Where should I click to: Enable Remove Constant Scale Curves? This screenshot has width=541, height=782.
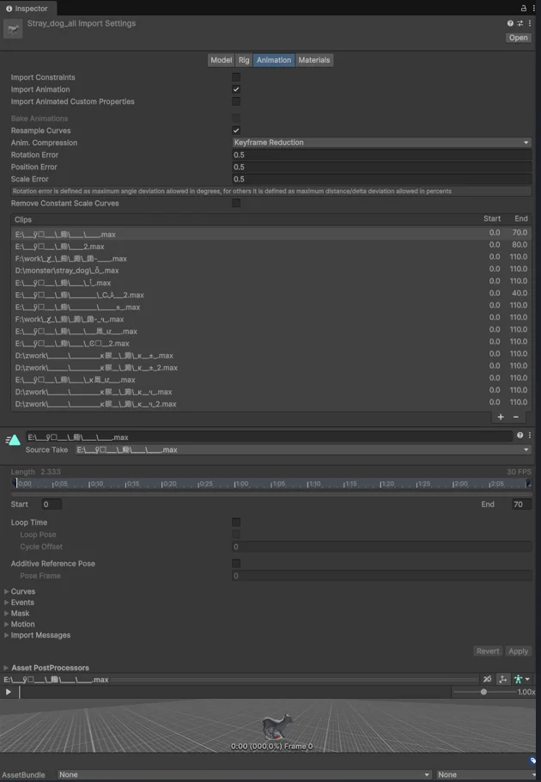tap(236, 203)
